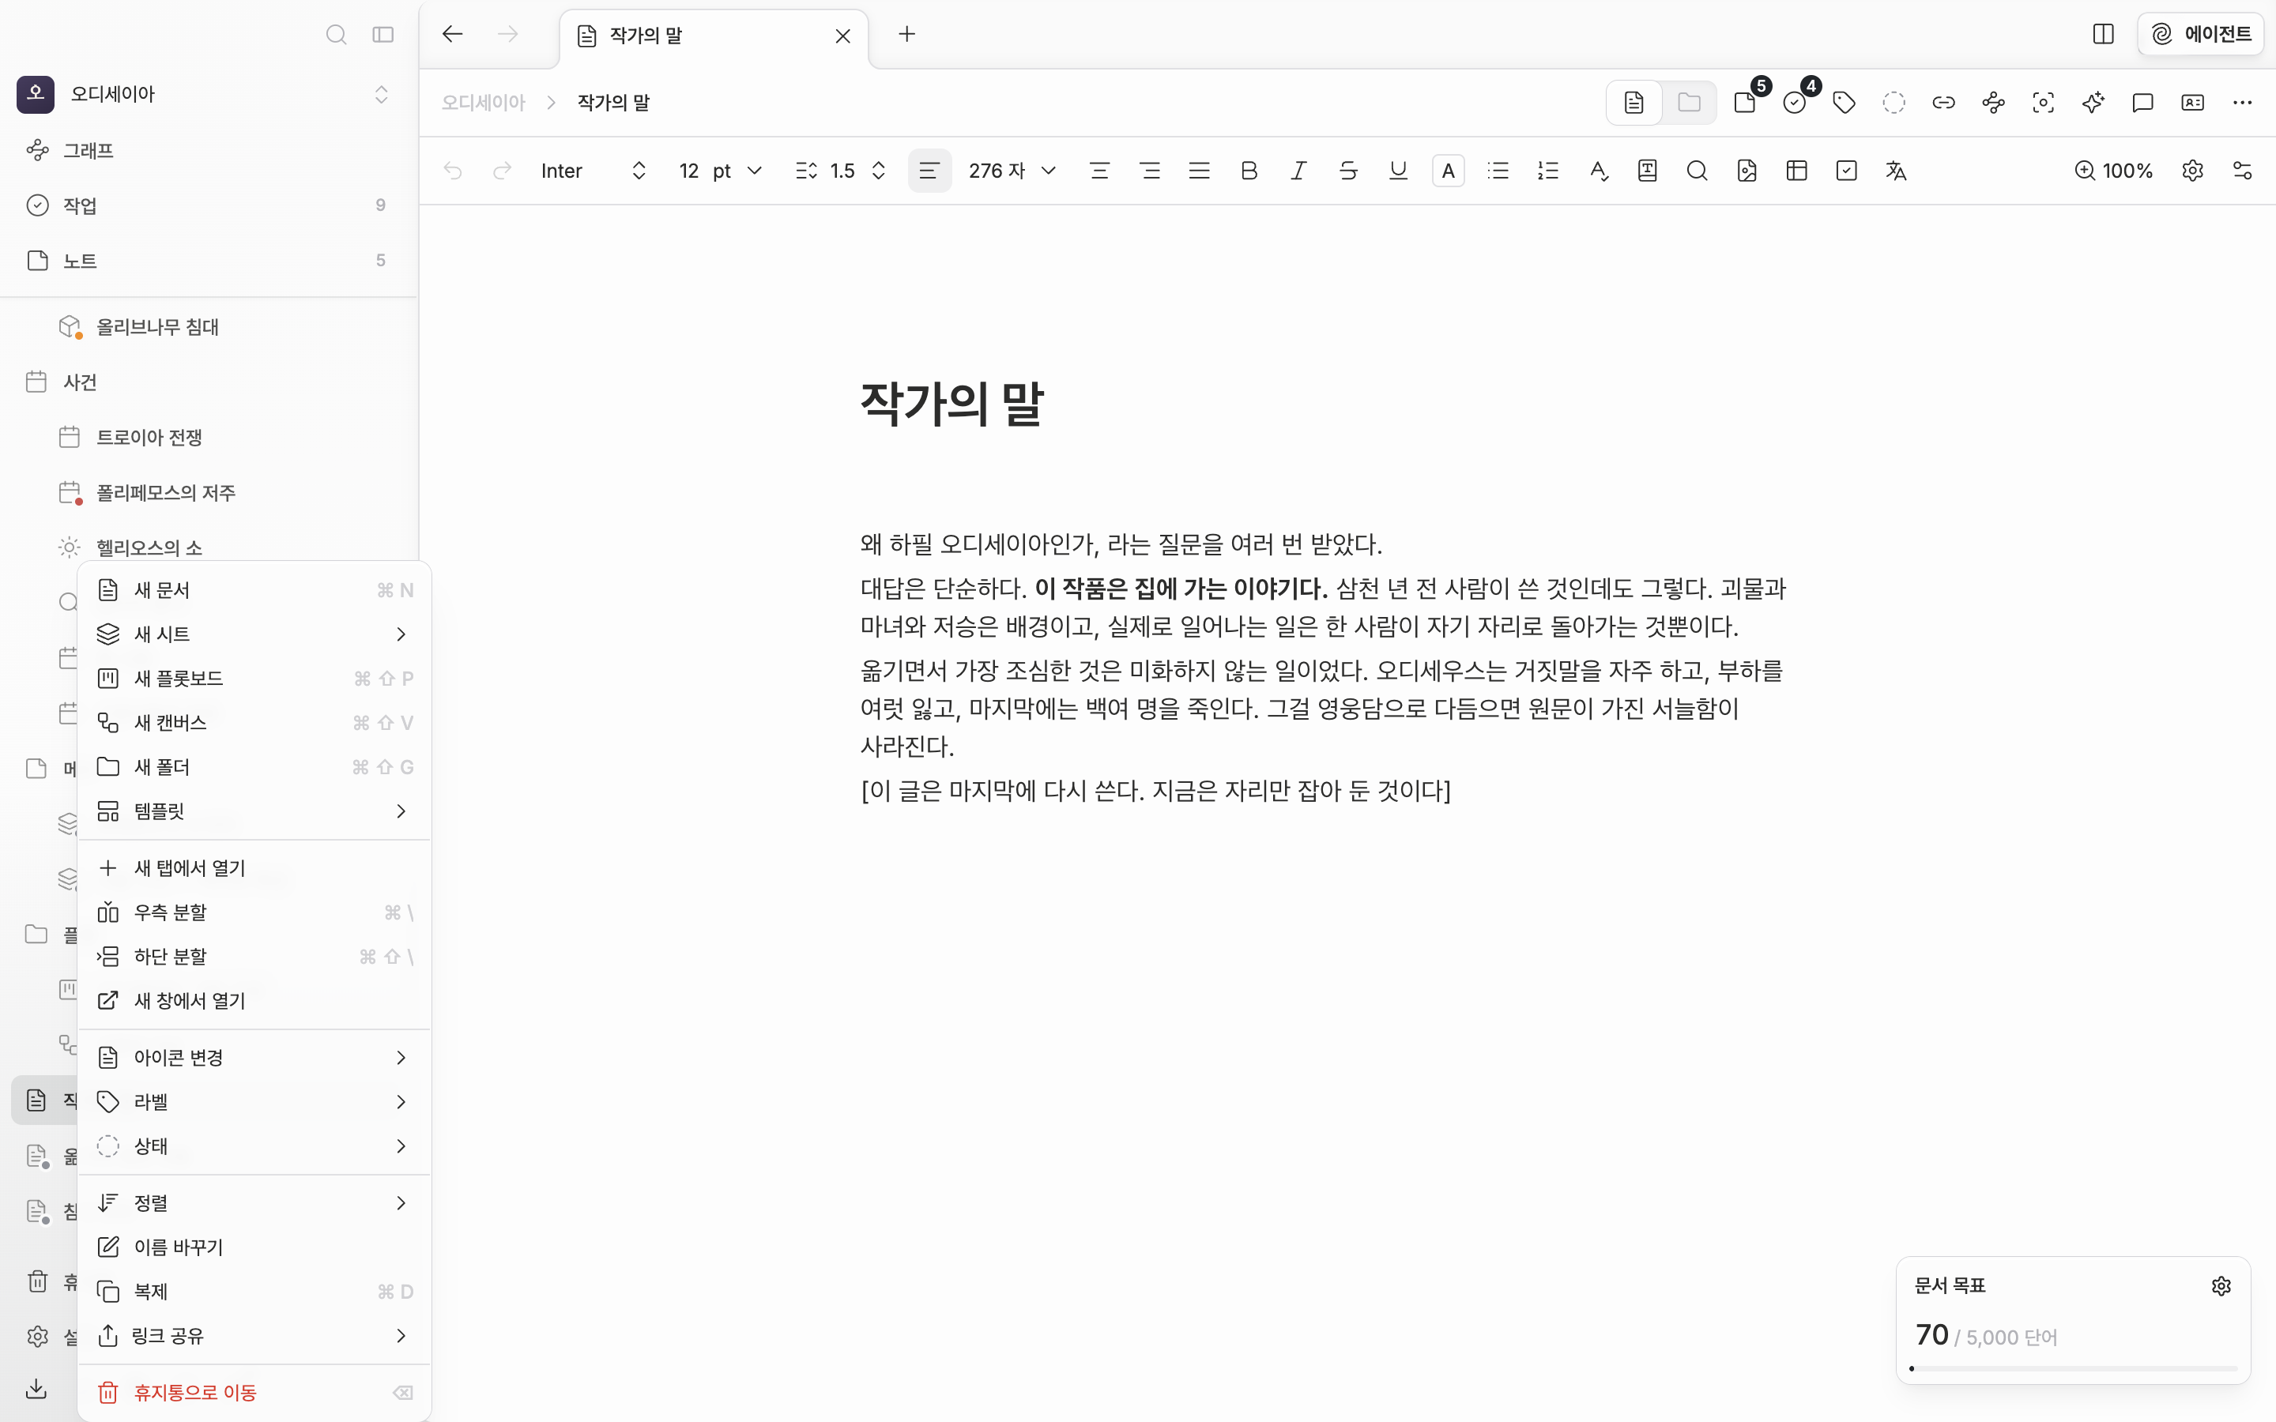Select 트로이아 전쟁 in the sidebar

[209, 438]
